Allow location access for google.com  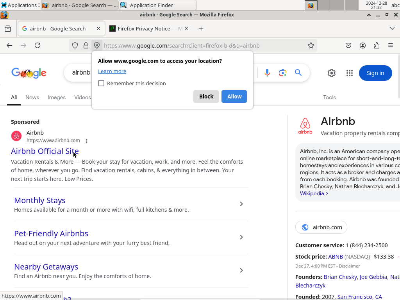234,96
